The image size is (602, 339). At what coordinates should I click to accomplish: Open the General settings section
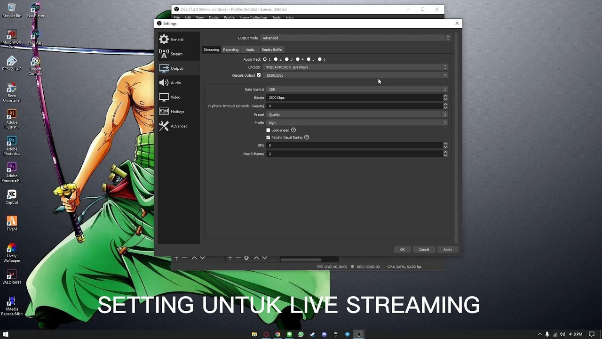[179, 40]
